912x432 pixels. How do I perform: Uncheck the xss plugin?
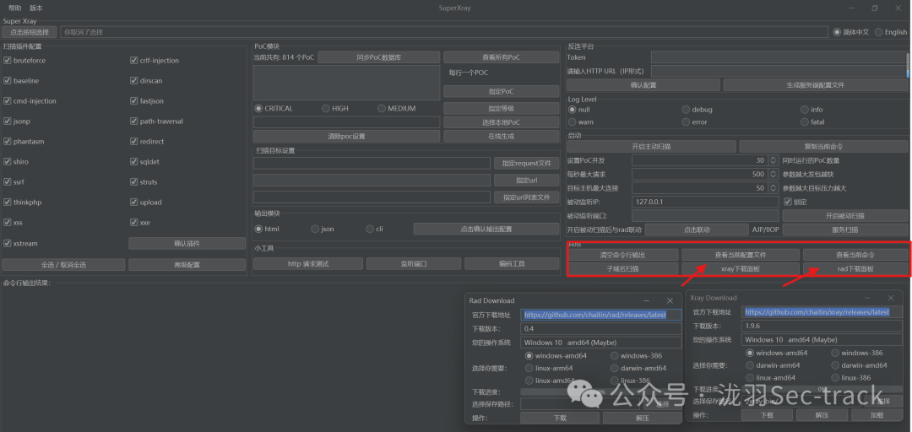[x=8, y=222]
